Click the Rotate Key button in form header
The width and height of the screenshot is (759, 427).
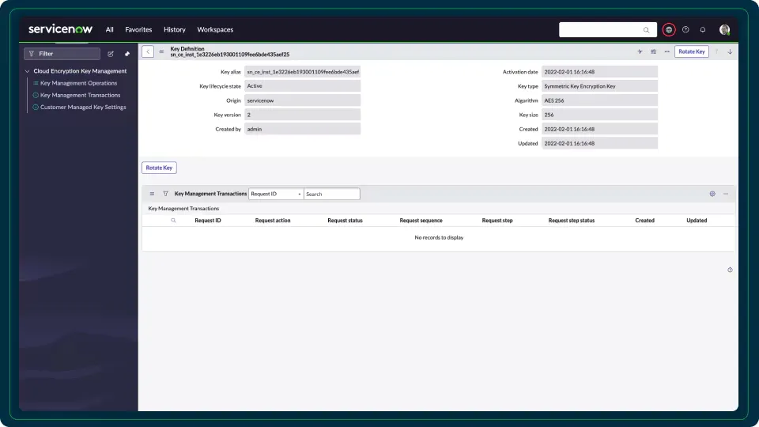coord(691,51)
